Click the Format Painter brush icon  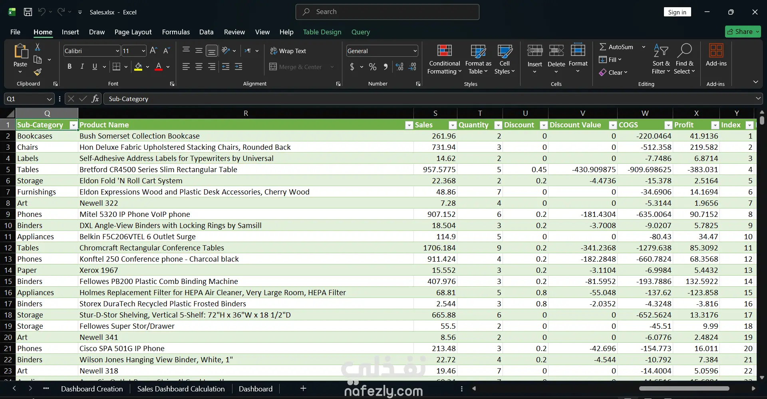coord(38,72)
